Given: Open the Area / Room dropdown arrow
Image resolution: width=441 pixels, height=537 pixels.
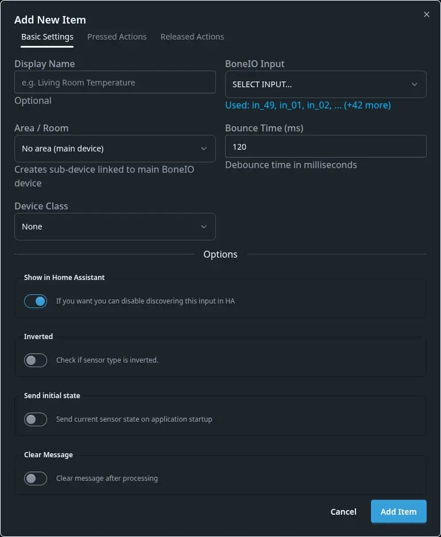Looking at the screenshot, I should (x=204, y=148).
